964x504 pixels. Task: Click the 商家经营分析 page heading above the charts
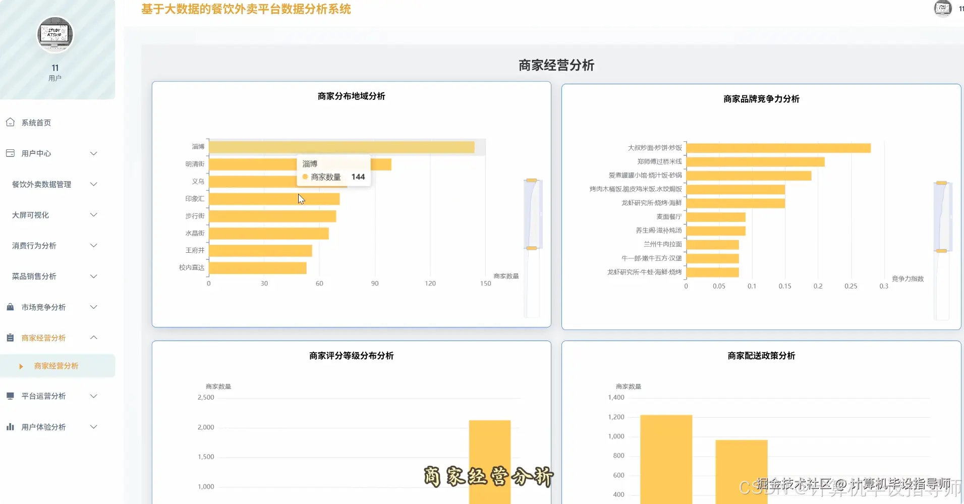pyautogui.click(x=556, y=65)
